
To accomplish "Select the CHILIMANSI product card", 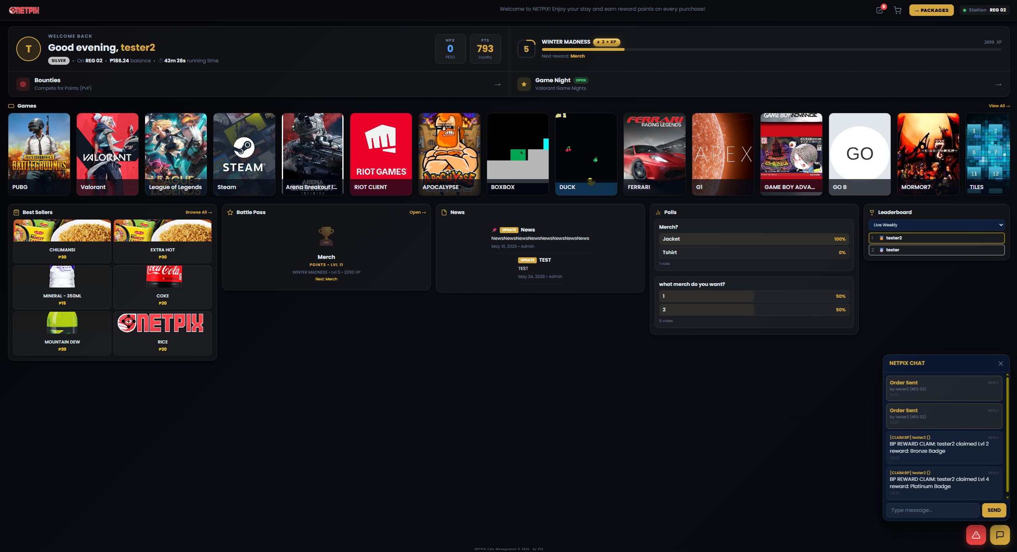I will tap(62, 241).
